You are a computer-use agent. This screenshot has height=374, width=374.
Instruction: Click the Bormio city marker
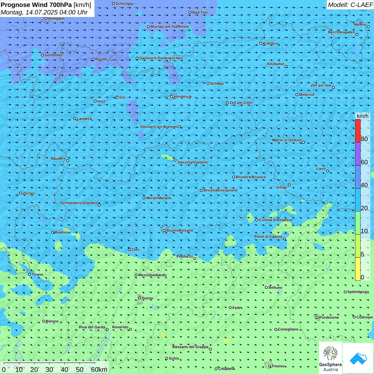53,232
